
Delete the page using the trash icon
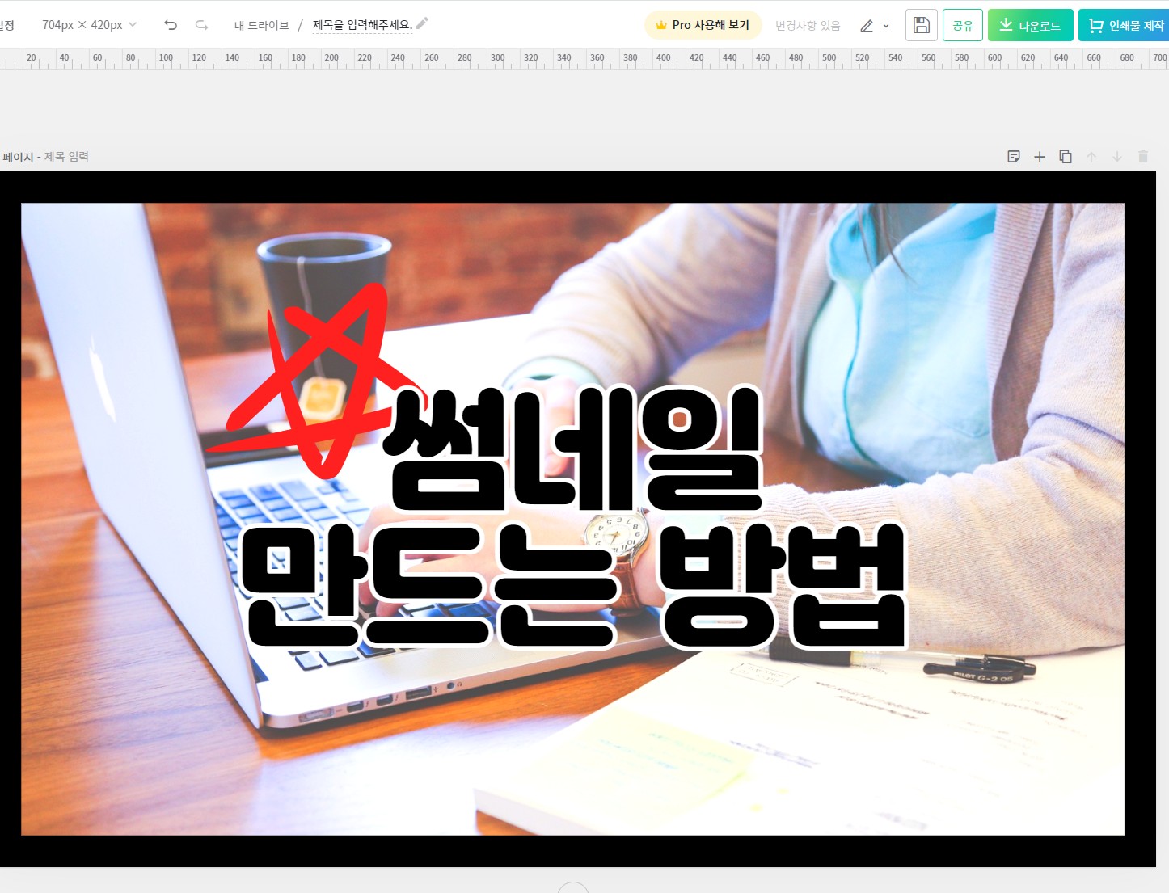click(1143, 156)
